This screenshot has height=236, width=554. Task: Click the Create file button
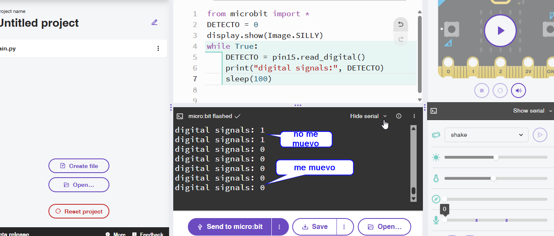click(x=79, y=166)
